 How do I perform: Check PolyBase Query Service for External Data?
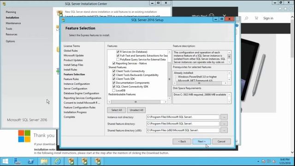point(118,59)
